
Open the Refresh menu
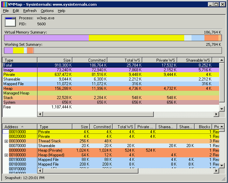(30, 11)
